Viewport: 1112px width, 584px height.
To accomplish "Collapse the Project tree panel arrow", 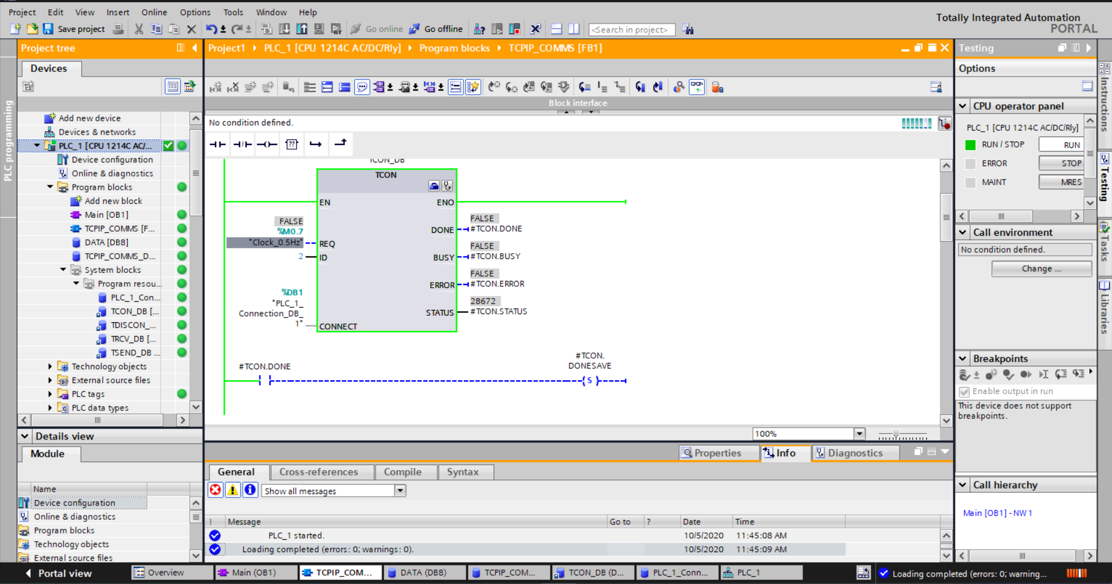I will click(195, 48).
